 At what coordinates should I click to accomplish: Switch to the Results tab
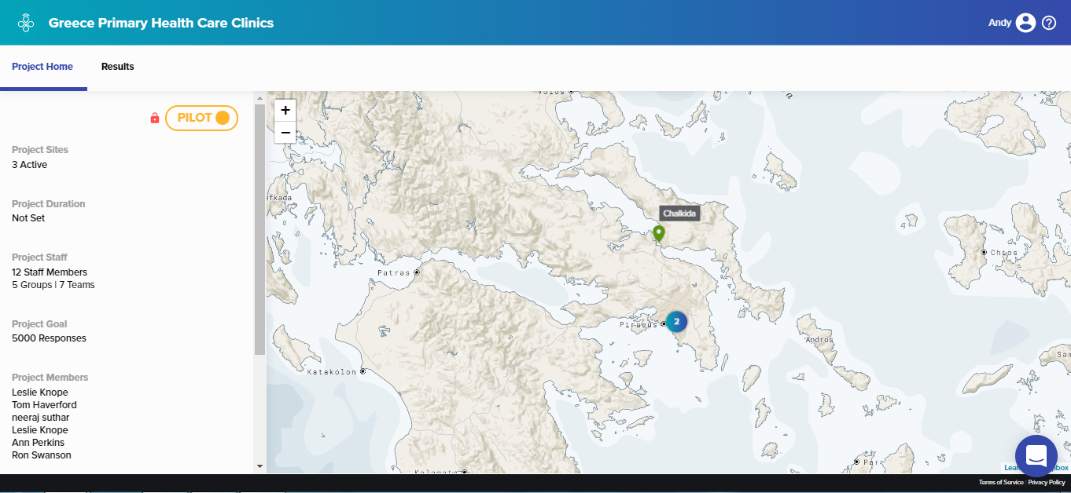(x=118, y=67)
